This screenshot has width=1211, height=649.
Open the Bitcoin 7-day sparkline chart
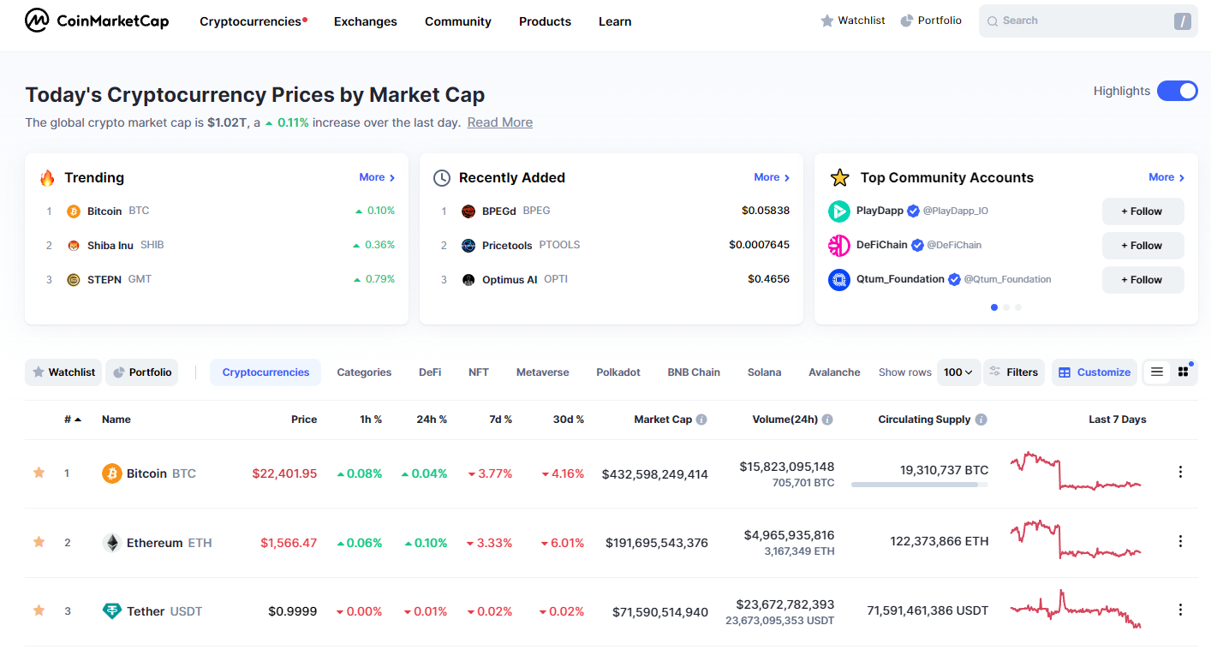(x=1076, y=471)
